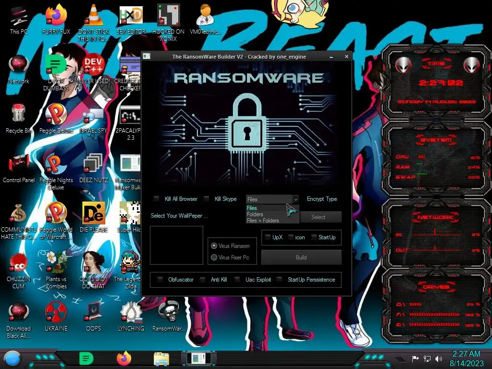Viewport: 492px width, 369px height.
Task: Choose Files + Folders from the list
Action: pyautogui.click(x=272, y=220)
